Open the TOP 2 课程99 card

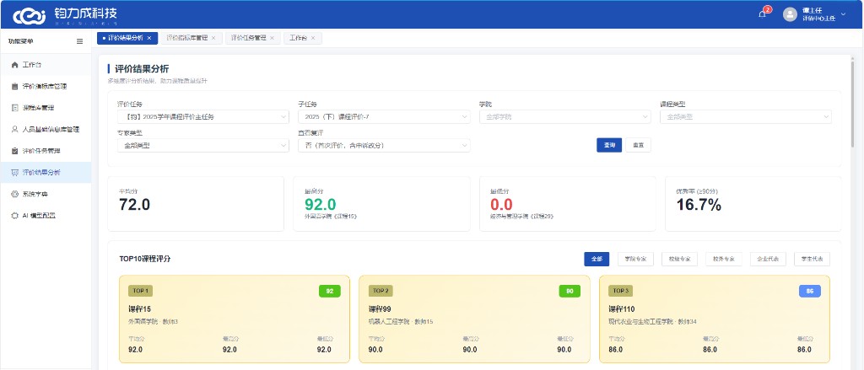[474, 319]
